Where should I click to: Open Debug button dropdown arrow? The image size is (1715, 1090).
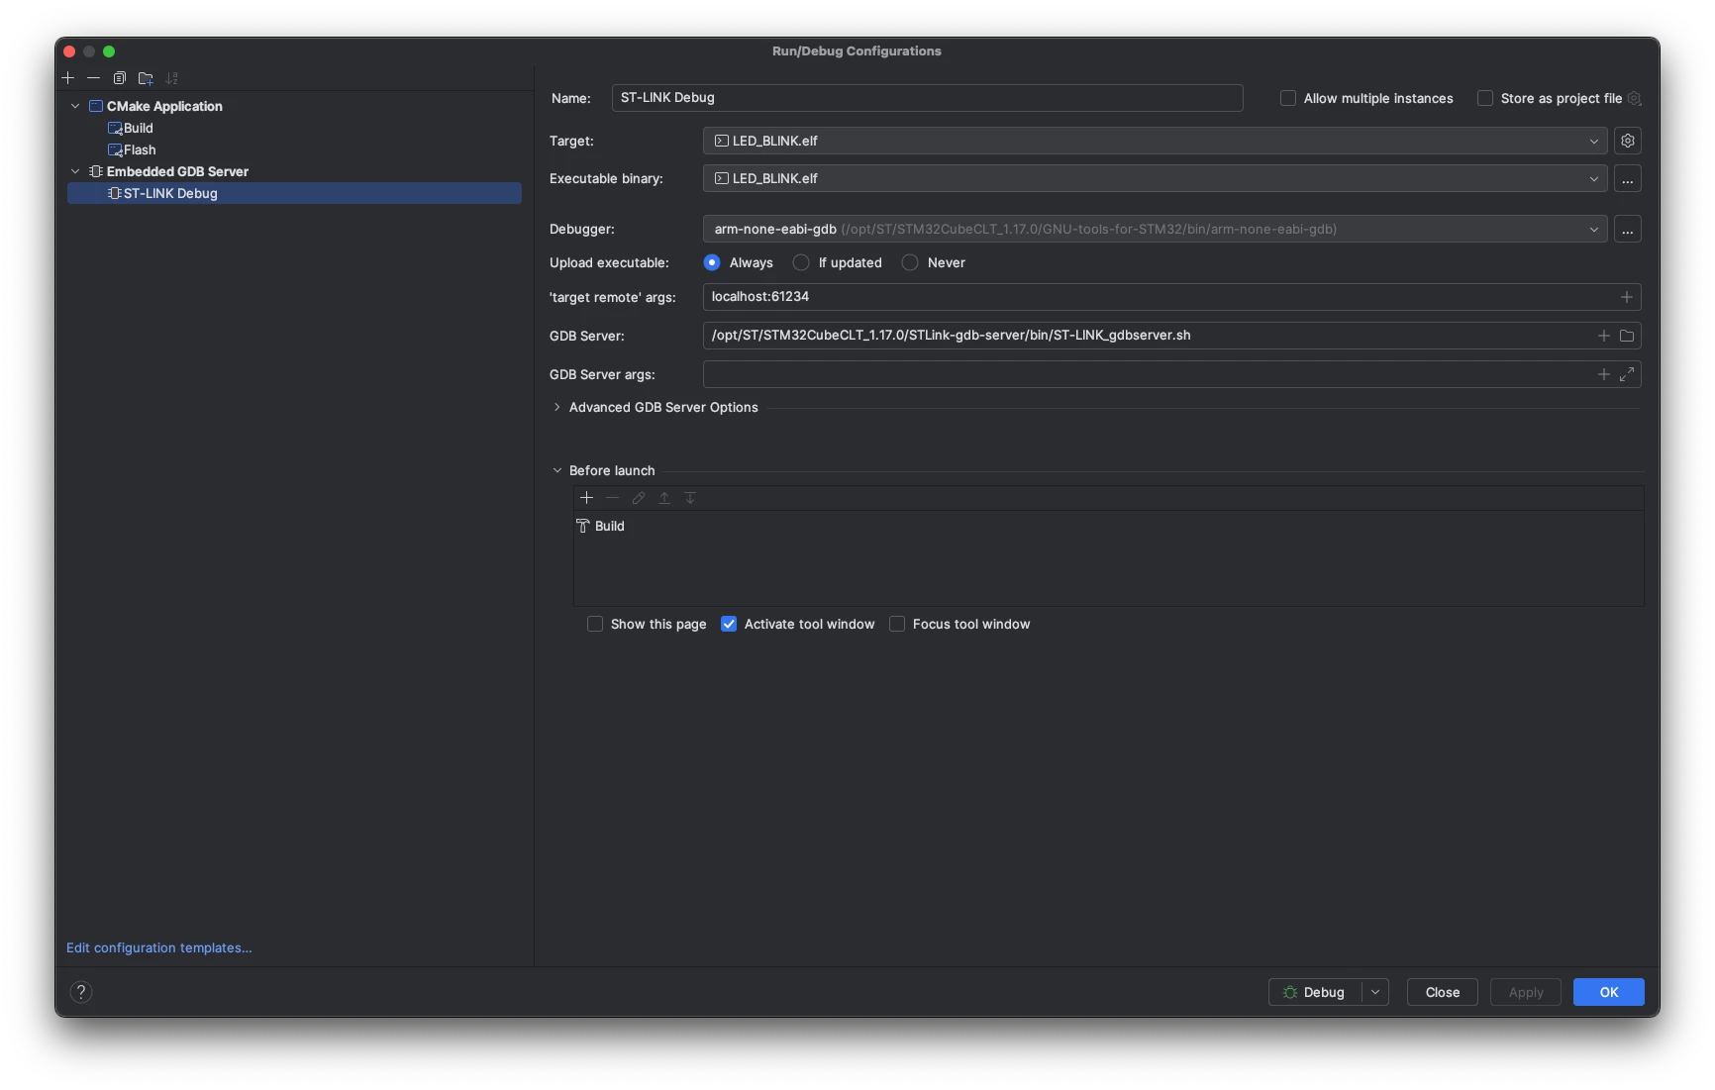pyautogui.click(x=1375, y=992)
